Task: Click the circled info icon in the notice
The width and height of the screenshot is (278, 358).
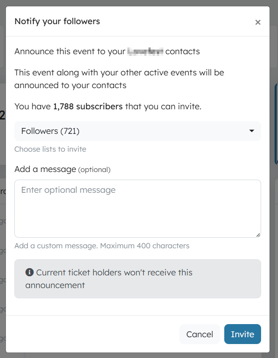Action: [29, 272]
